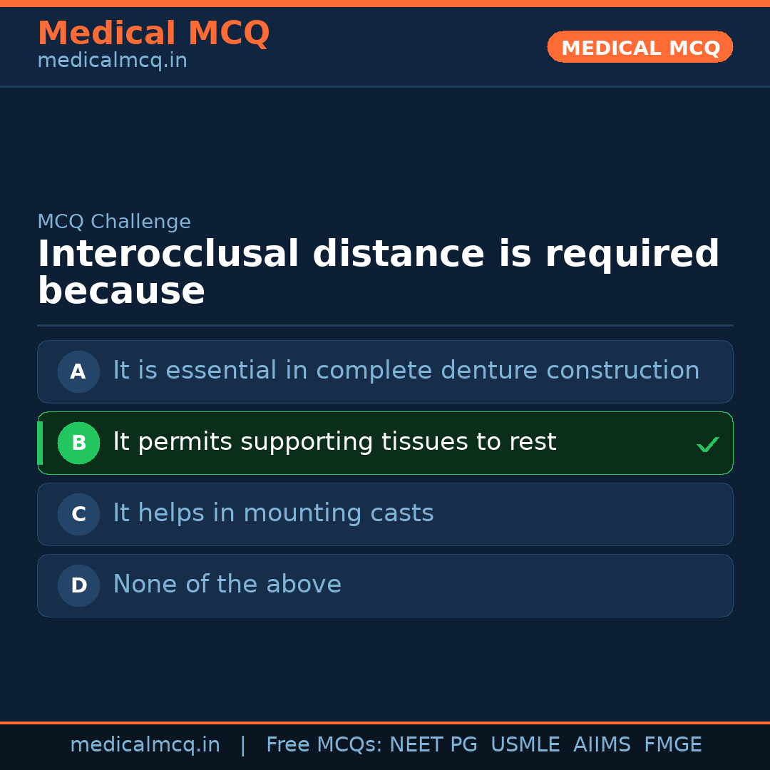Choose option "It helps in mounting casts"
Image resolution: width=770 pixels, height=770 pixels.
pyautogui.click(x=273, y=513)
